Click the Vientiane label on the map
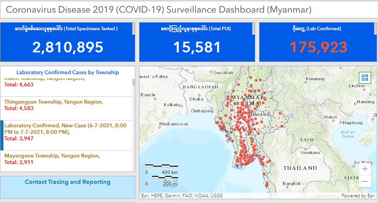 tap(310, 152)
